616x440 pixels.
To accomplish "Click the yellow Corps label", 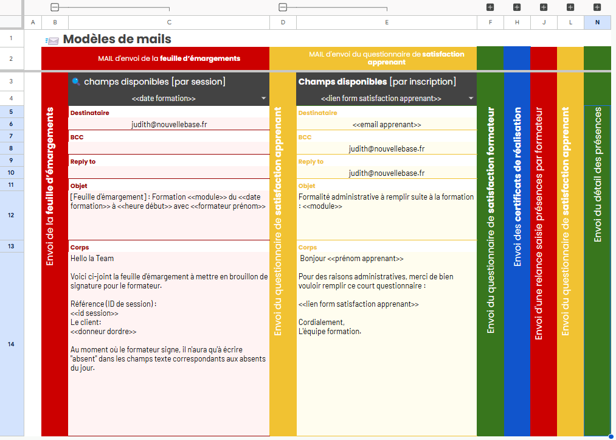I will click(307, 247).
